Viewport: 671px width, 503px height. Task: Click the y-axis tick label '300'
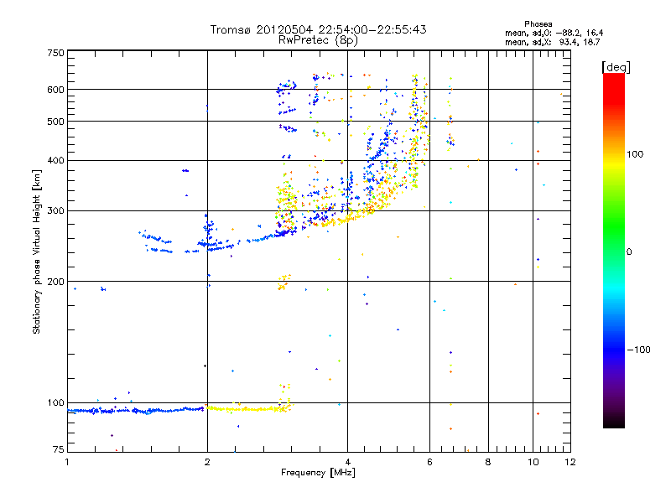55,211
